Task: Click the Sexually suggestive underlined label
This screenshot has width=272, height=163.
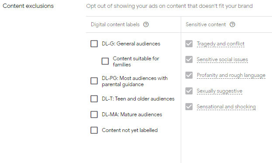Action: pos(220,91)
